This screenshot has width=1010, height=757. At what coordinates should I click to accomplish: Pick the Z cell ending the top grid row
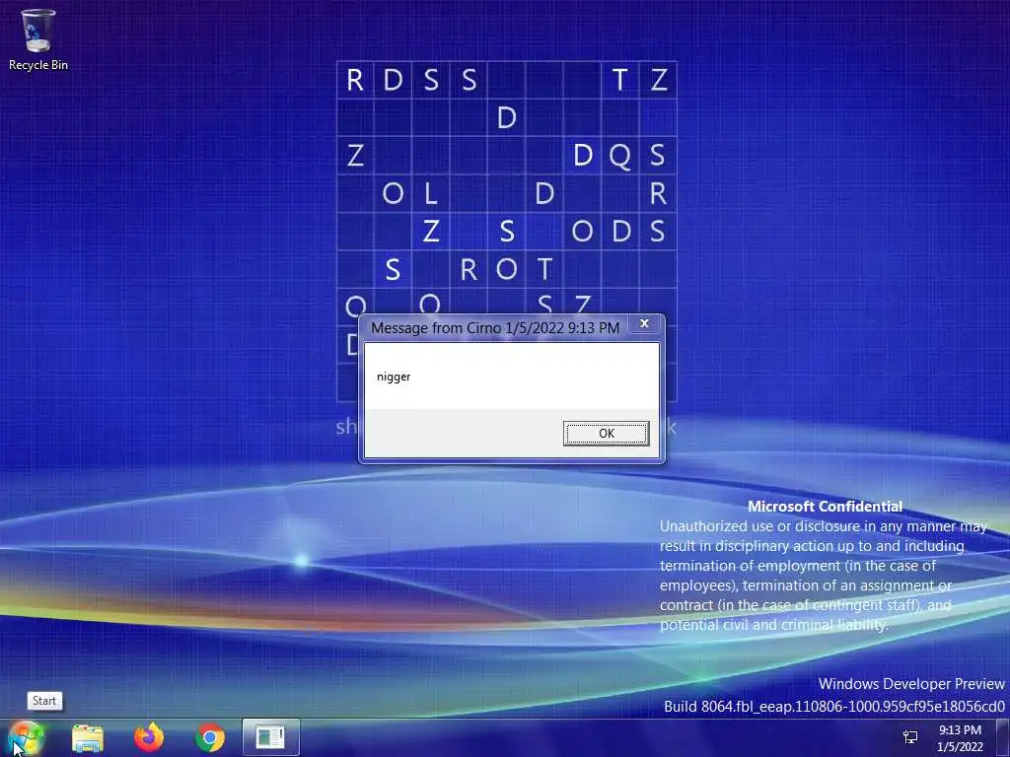(x=658, y=80)
